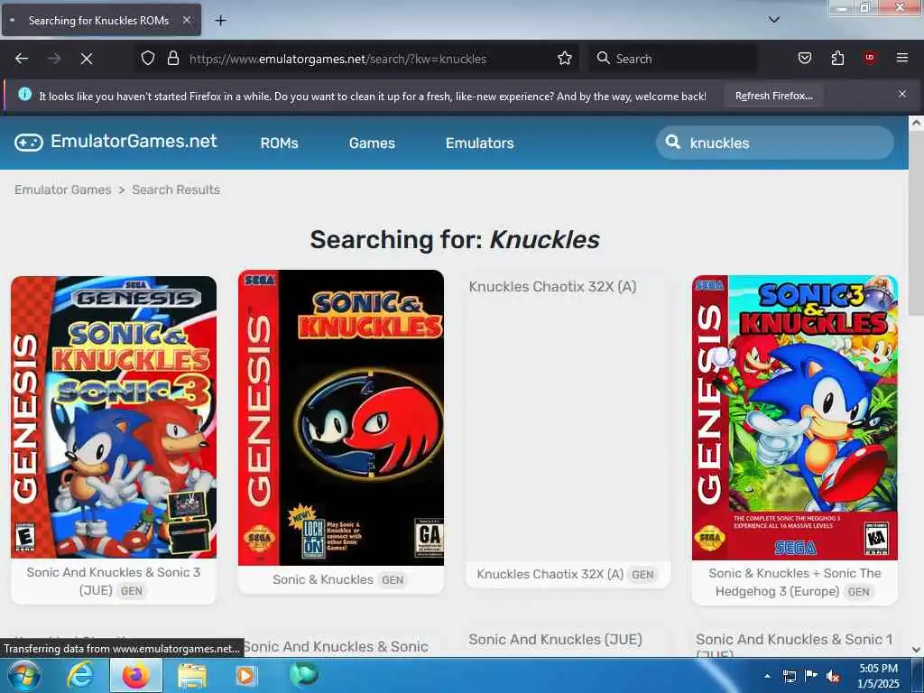Open the Save to Pocket icon
The height and width of the screenshot is (693, 924).
tap(804, 59)
